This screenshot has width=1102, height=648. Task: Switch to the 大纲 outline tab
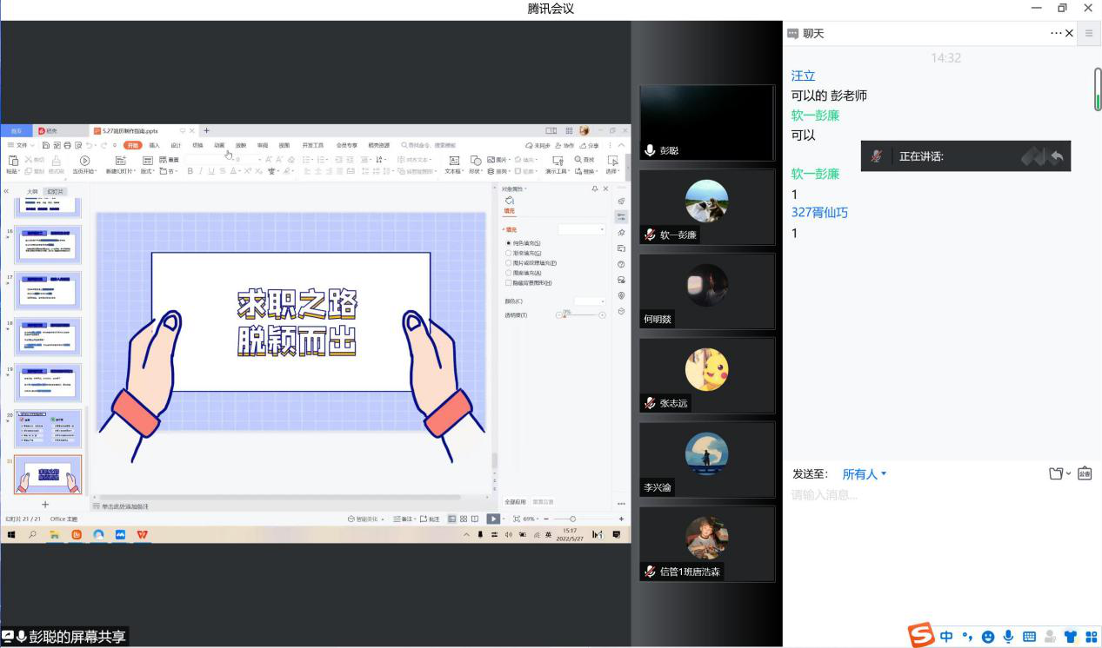[x=32, y=191]
